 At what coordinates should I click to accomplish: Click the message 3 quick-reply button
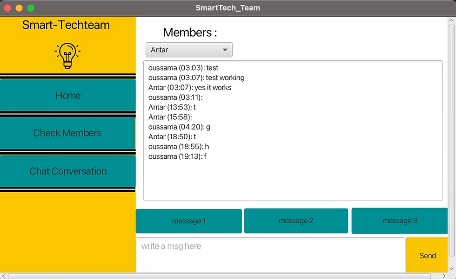399,221
